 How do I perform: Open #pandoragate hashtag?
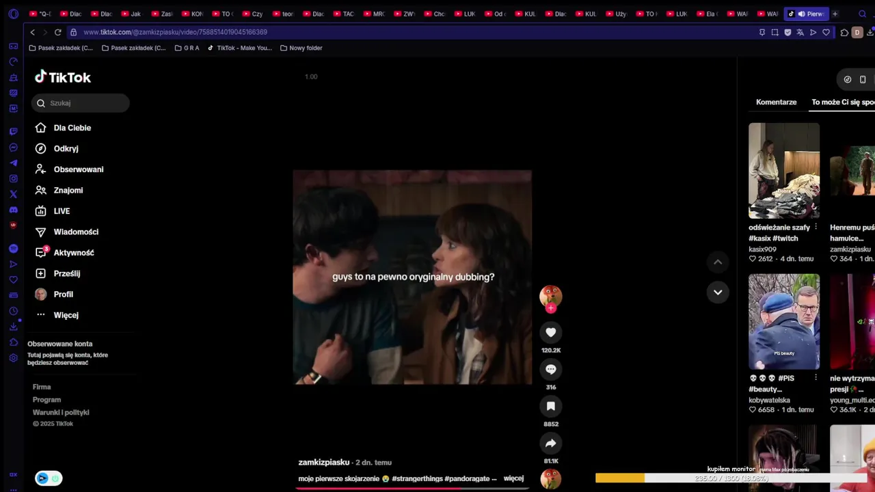tap(468, 478)
